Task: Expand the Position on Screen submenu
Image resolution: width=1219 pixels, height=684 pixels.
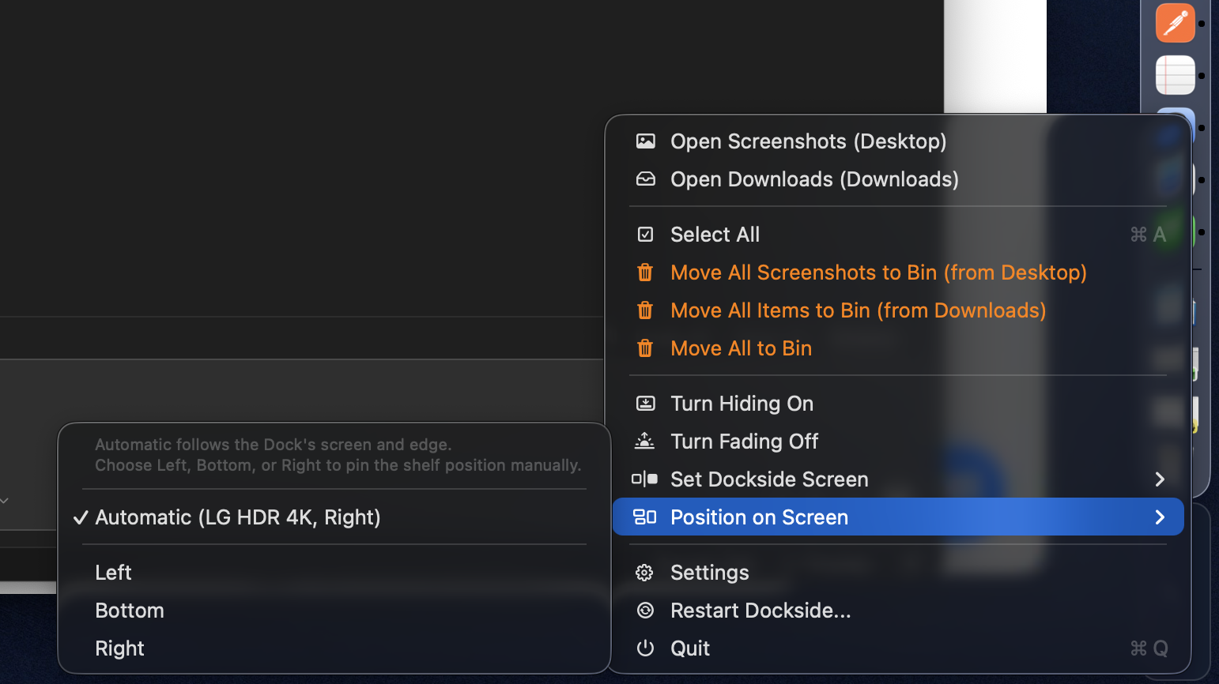Action: [1160, 517]
